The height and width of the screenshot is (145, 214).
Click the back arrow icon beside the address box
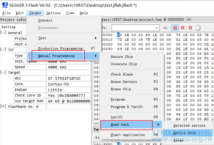coord(166,28)
